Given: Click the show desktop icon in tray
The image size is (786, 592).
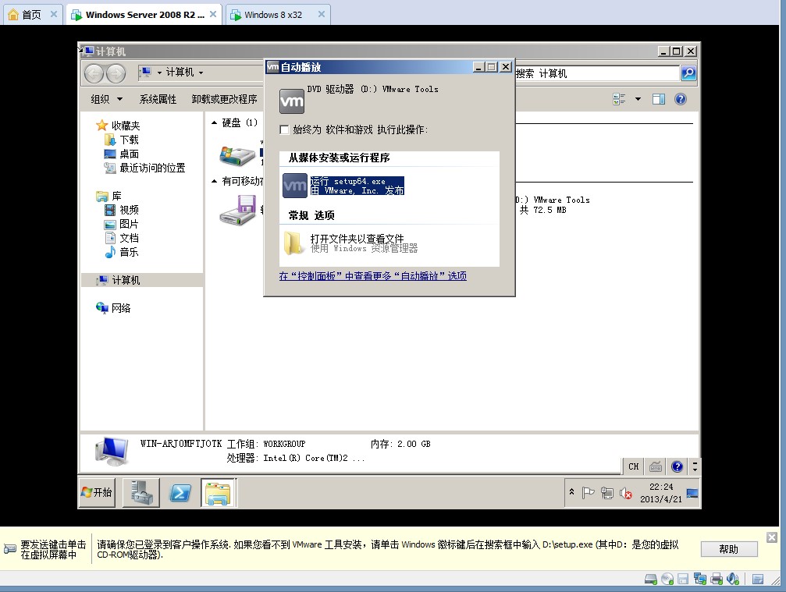Looking at the screenshot, I should (x=692, y=493).
